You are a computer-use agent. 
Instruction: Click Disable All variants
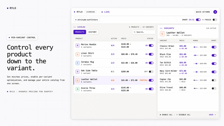(x=183, y=115)
